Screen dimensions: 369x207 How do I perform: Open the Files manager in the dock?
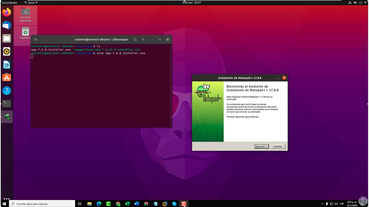click(7, 38)
